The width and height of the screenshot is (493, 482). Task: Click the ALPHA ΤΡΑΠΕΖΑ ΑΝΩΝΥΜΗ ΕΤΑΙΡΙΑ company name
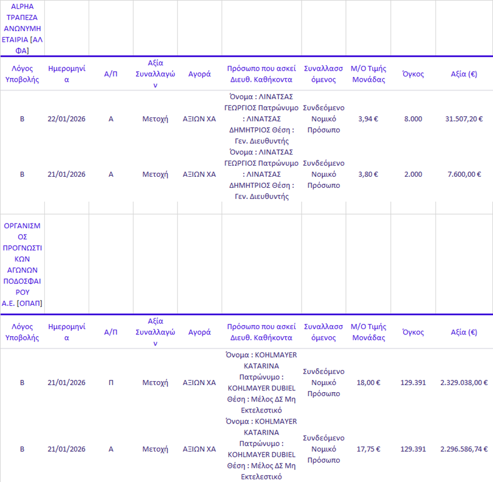pyautogui.click(x=22, y=28)
